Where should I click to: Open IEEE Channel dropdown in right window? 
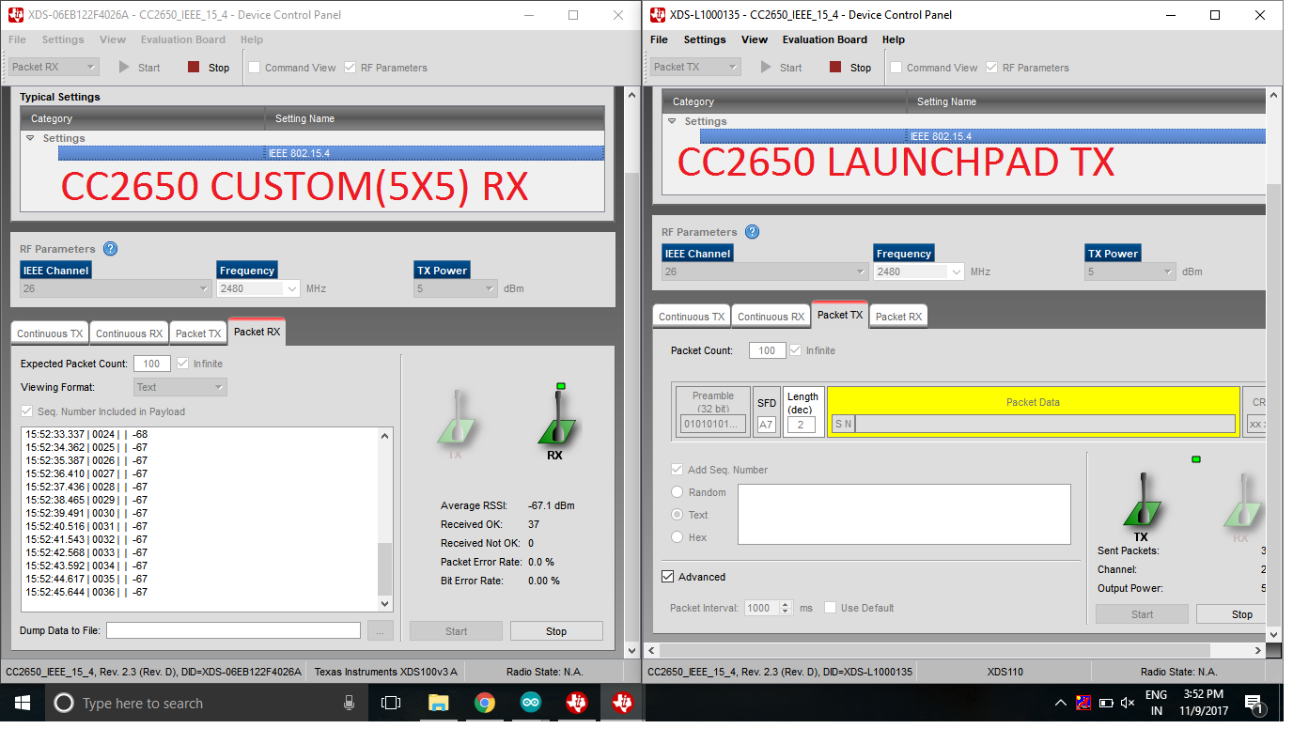tap(766, 271)
